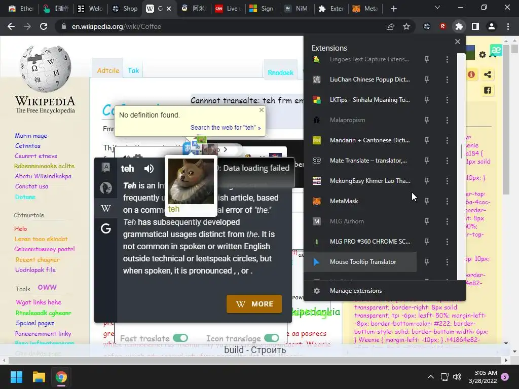Switch to the MetaMask browser tab

(x=365, y=9)
